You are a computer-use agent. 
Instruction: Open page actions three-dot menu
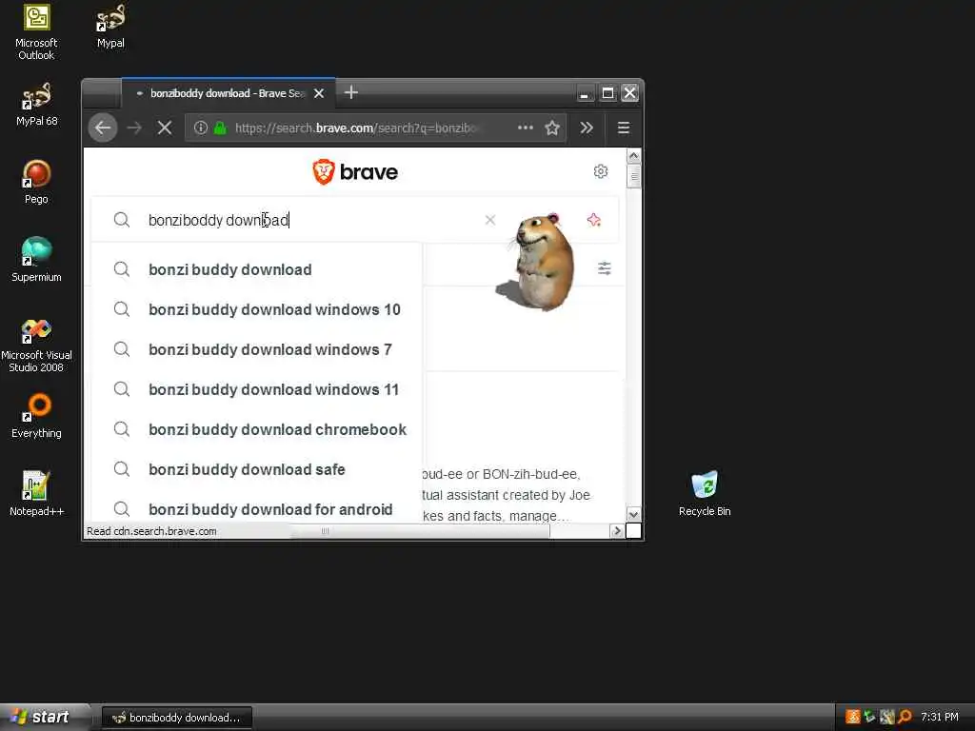526,128
